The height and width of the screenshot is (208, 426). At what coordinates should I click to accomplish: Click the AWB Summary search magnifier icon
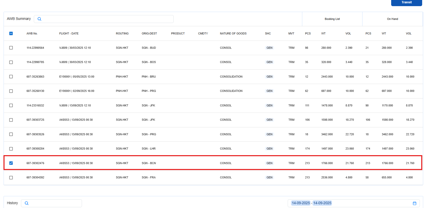(x=39, y=19)
